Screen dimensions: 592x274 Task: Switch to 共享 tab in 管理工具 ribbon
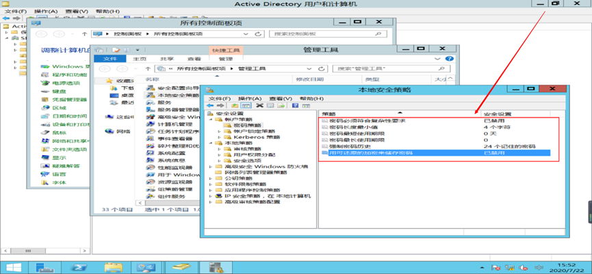166,59
